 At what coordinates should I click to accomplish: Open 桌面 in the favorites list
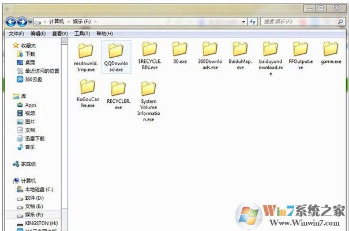[26, 62]
